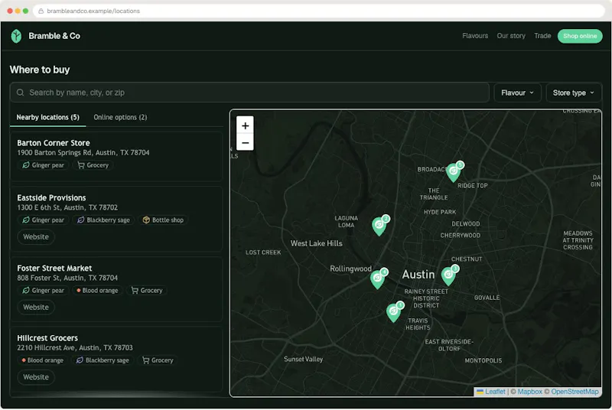This screenshot has height=410, width=612.
Task: Open Hillcrest Grocers Website button
Action: pos(36,377)
